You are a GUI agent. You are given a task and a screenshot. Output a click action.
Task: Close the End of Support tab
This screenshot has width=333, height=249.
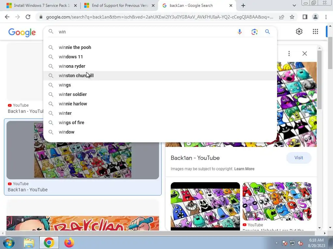(153, 6)
